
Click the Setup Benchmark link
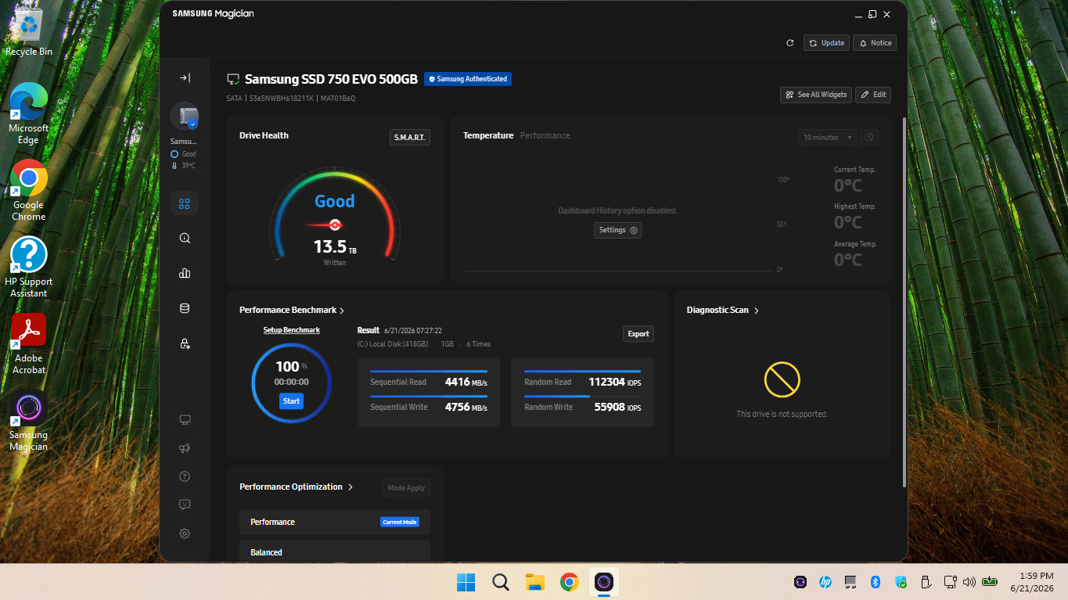(x=292, y=330)
